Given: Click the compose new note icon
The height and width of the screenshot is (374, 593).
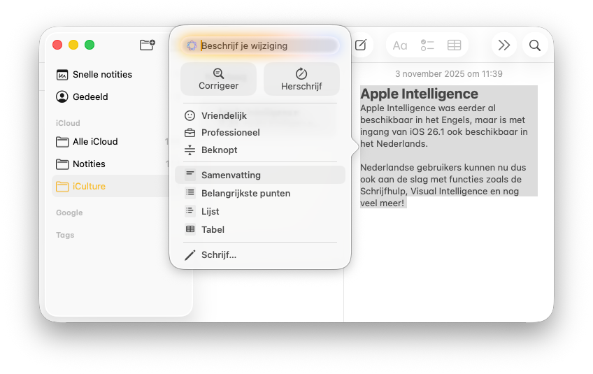Looking at the screenshot, I should (x=361, y=45).
